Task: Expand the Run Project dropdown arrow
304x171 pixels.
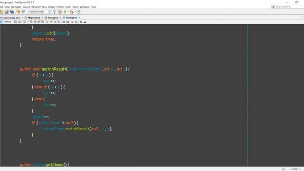Action: point(68,12)
